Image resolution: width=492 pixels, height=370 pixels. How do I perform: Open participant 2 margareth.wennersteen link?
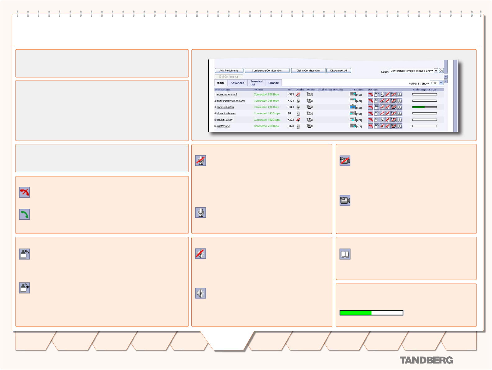click(x=230, y=101)
